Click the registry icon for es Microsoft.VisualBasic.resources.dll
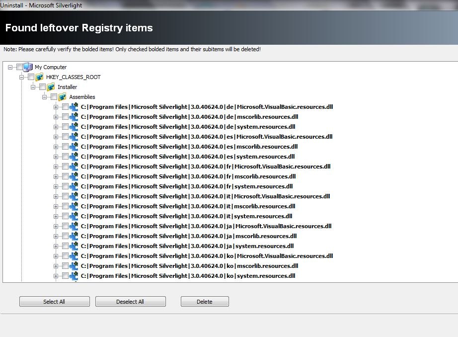This screenshot has height=337, width=458. [74, 137]
